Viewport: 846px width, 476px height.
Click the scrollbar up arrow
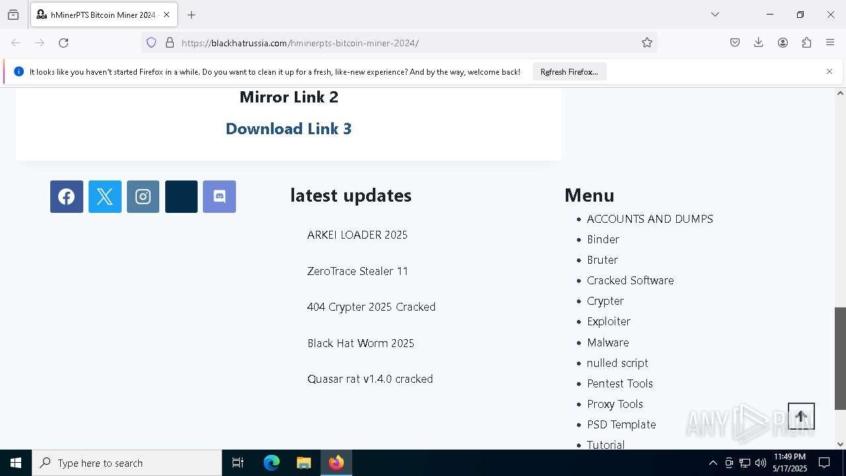840,93
